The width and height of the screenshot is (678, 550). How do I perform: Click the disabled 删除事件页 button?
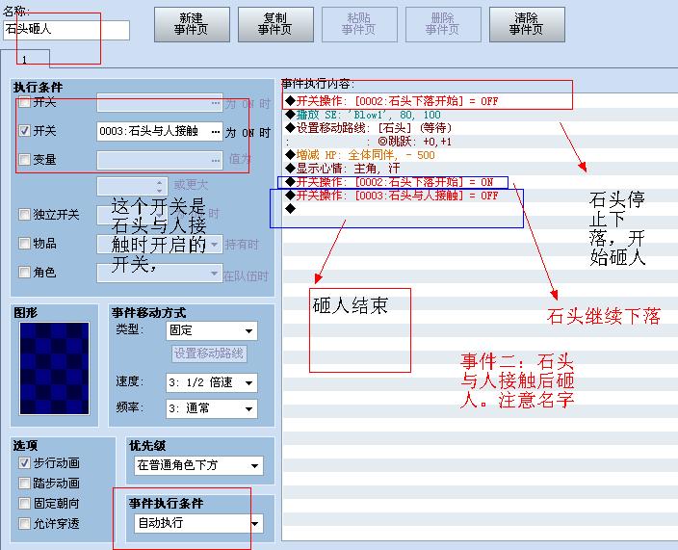[443, 25]
